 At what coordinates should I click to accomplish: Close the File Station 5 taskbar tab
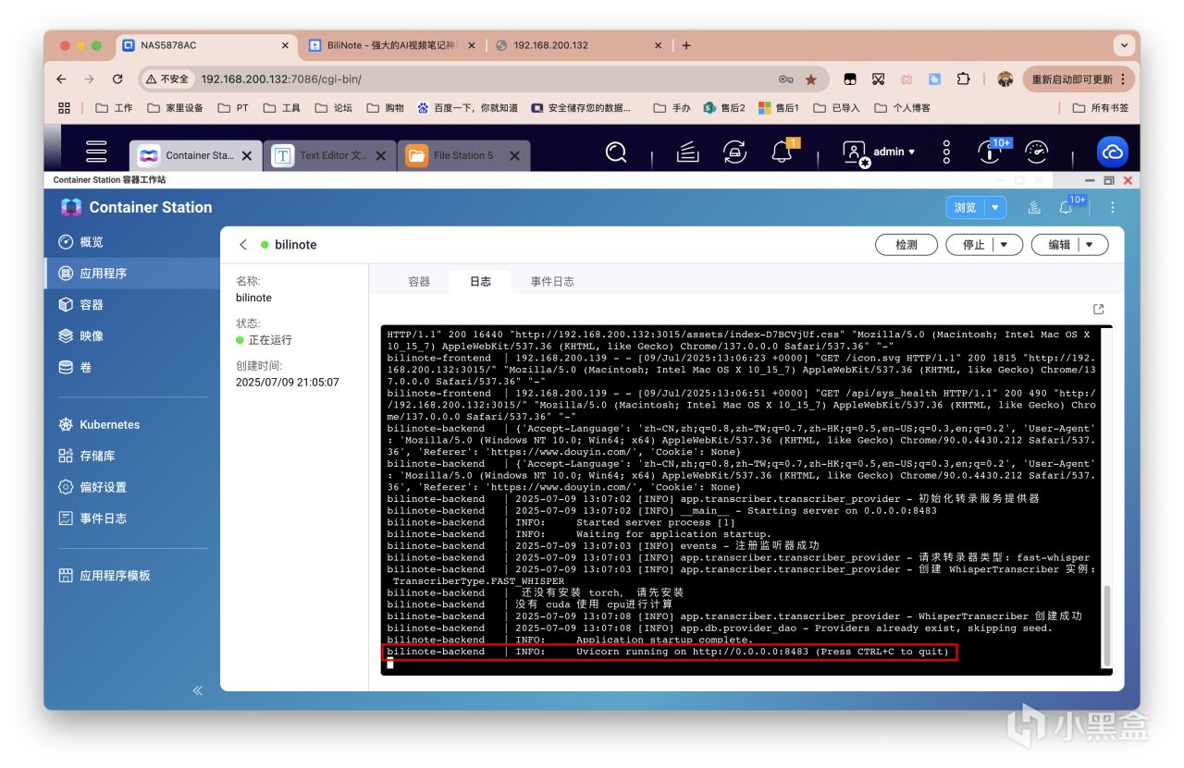pyautogui.click(x=514, y=156)
